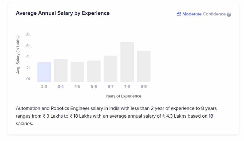Click the Average Annual Salary by Experience heading
Screen dimensions: 244x141
(63, 13)
